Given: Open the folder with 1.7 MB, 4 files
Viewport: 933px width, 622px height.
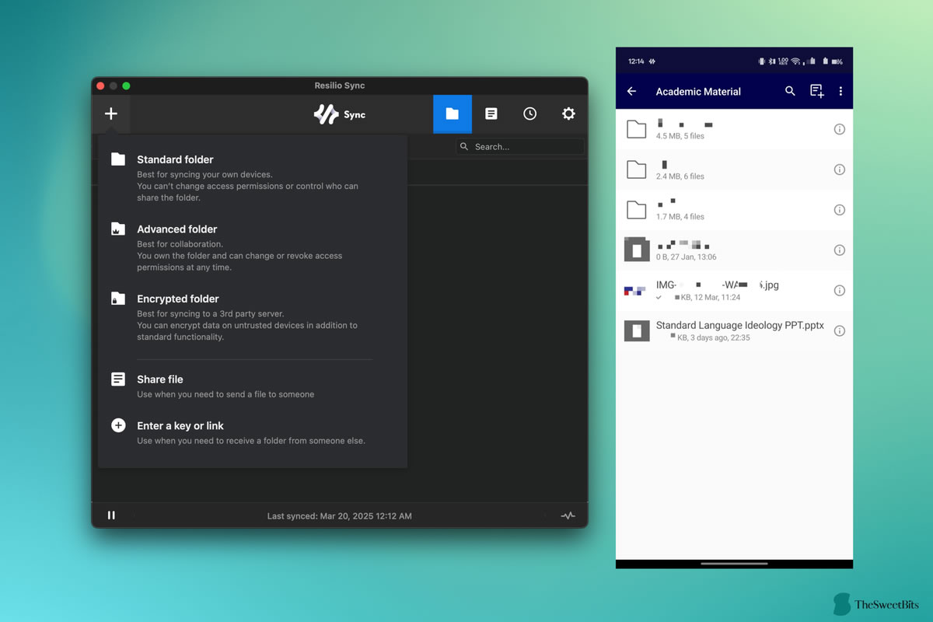Looking at the screenshot, I should coord(734,210).
